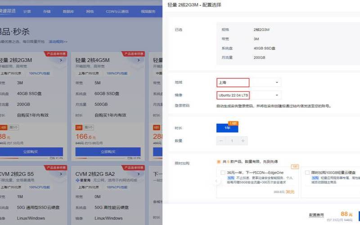360x225 pixels.
Task: Click plus icon to increase 数量
Action: (243, 141)
